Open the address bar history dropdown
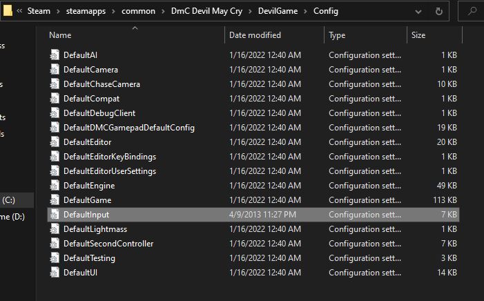 tap(419, 11)
